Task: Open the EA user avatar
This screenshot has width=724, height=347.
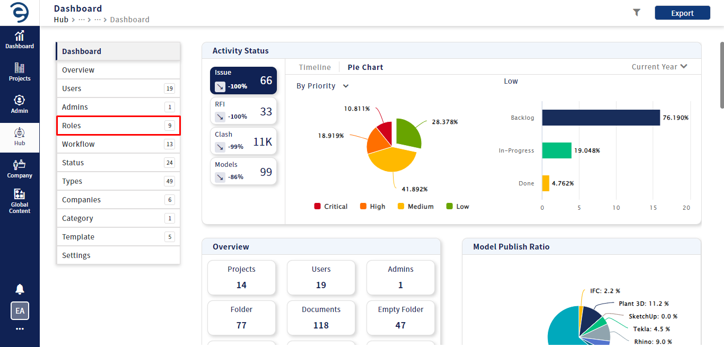Action: tap(20, 311)
